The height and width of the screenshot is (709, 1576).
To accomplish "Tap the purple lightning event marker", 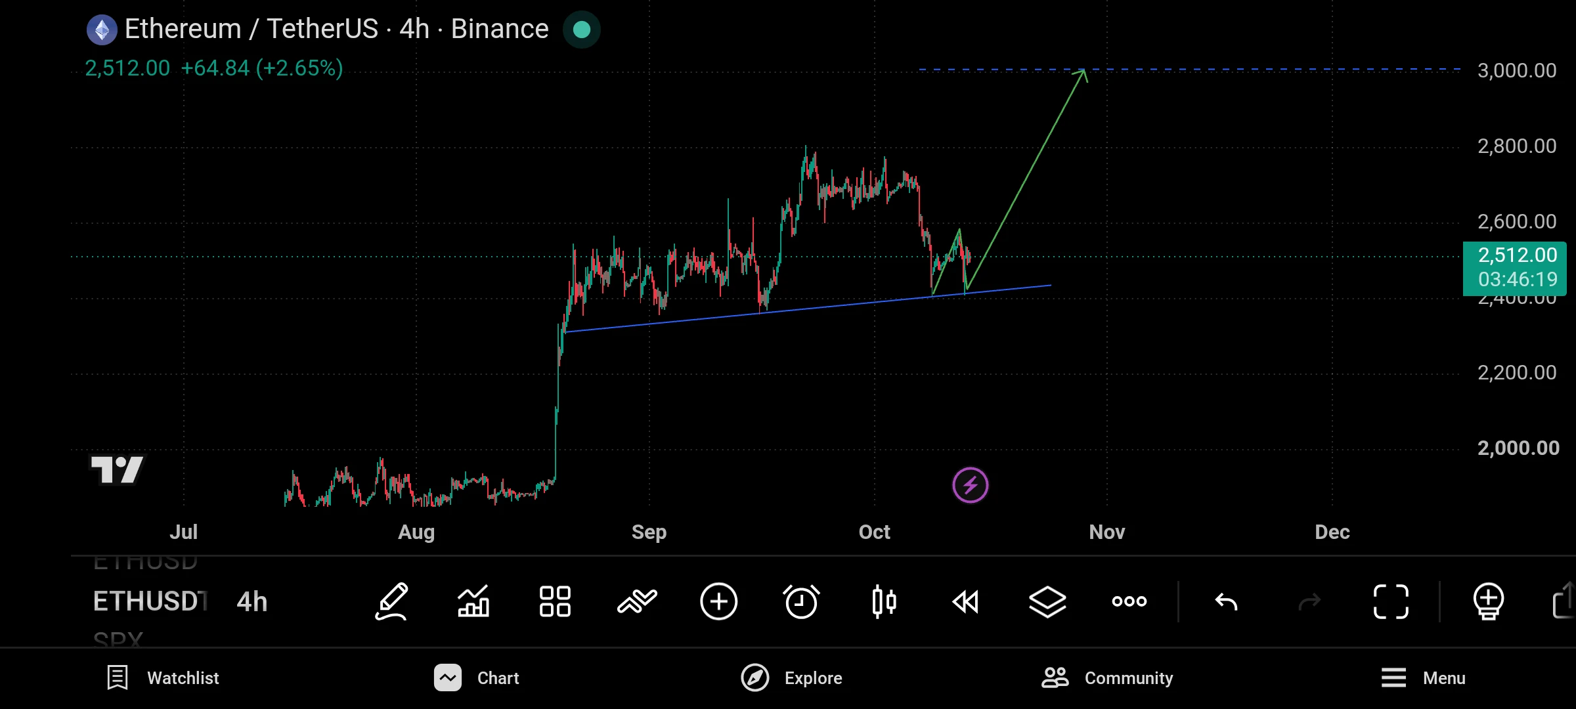I will (x=971, y=486).
